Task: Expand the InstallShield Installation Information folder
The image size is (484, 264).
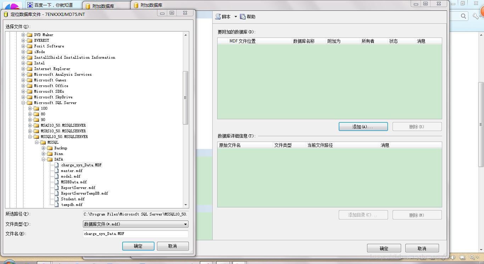Action: pyautogui.click(x=23, y=57)
